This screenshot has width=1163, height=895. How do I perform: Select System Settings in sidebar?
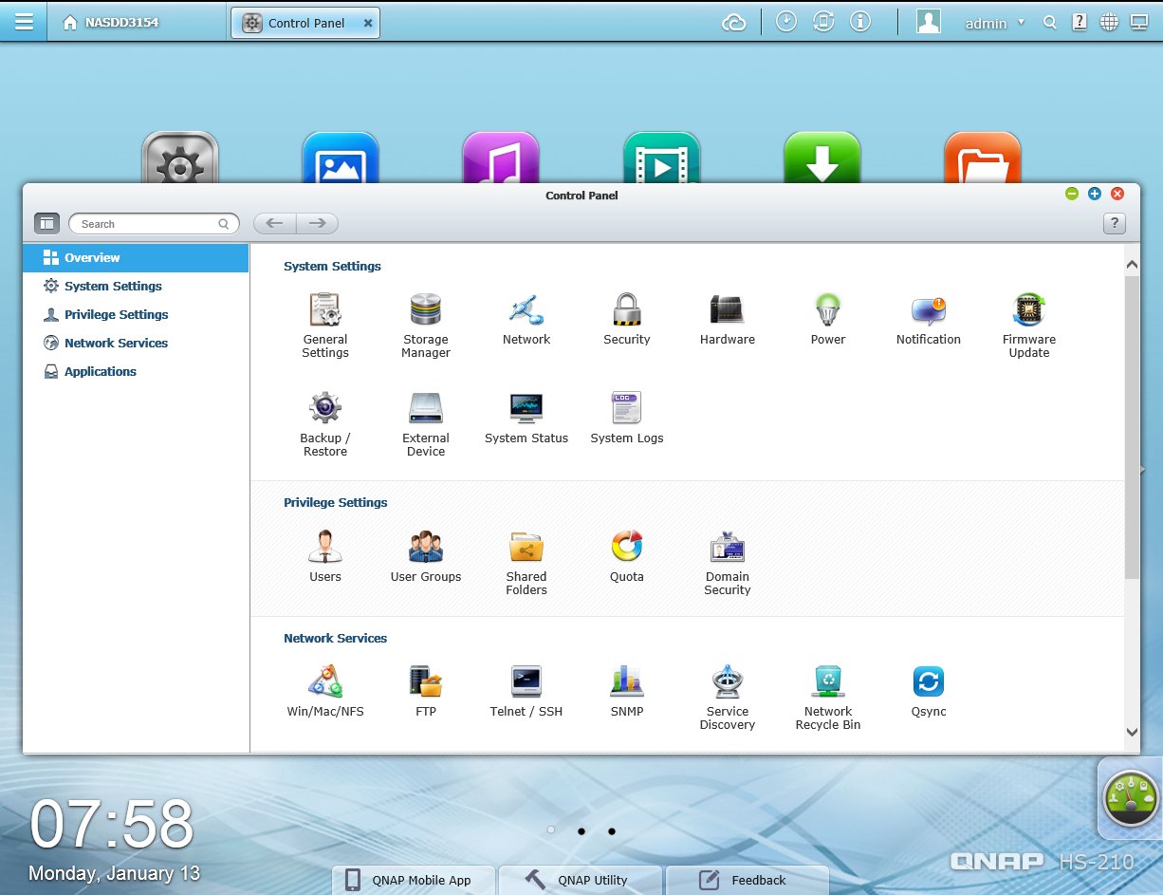click(x=136, y=286)
